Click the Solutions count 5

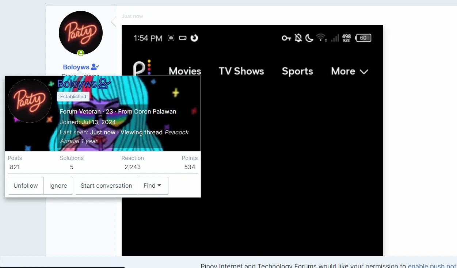pos(72,167)
